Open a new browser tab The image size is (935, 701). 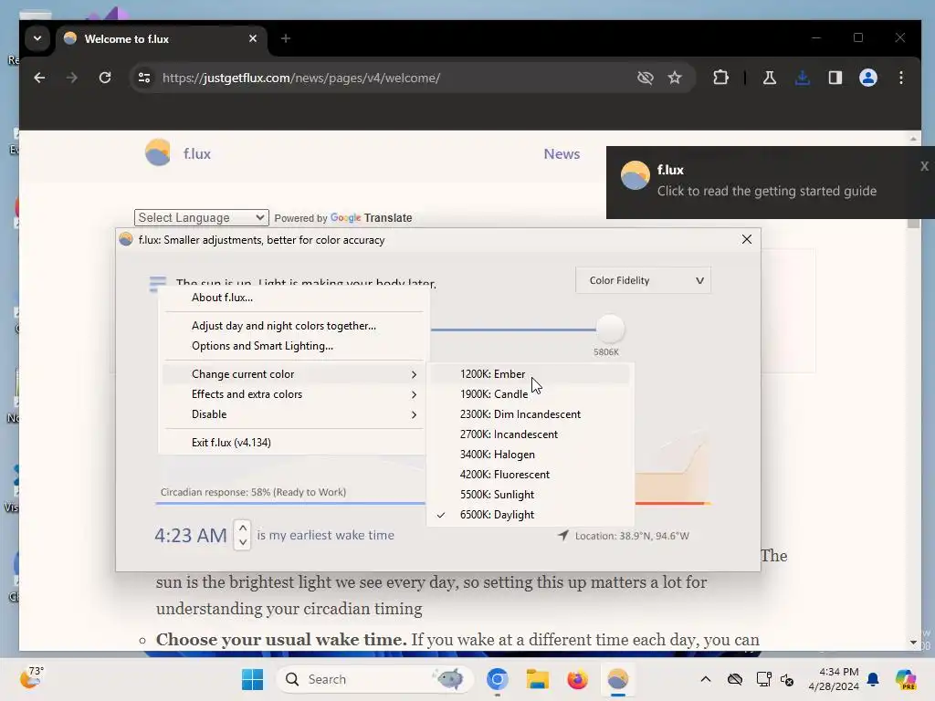286,38
